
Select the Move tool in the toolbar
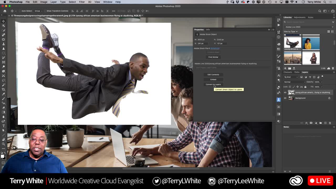[x=3, y=21]
